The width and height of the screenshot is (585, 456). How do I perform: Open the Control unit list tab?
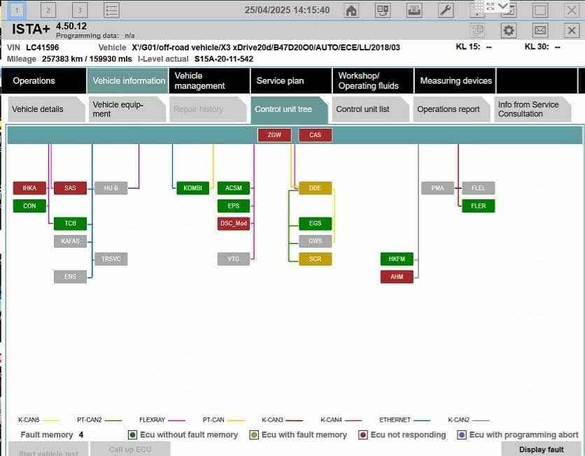click(370, 109)
